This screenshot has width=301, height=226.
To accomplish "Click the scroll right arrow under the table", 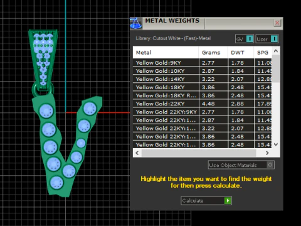I will 267,153.
